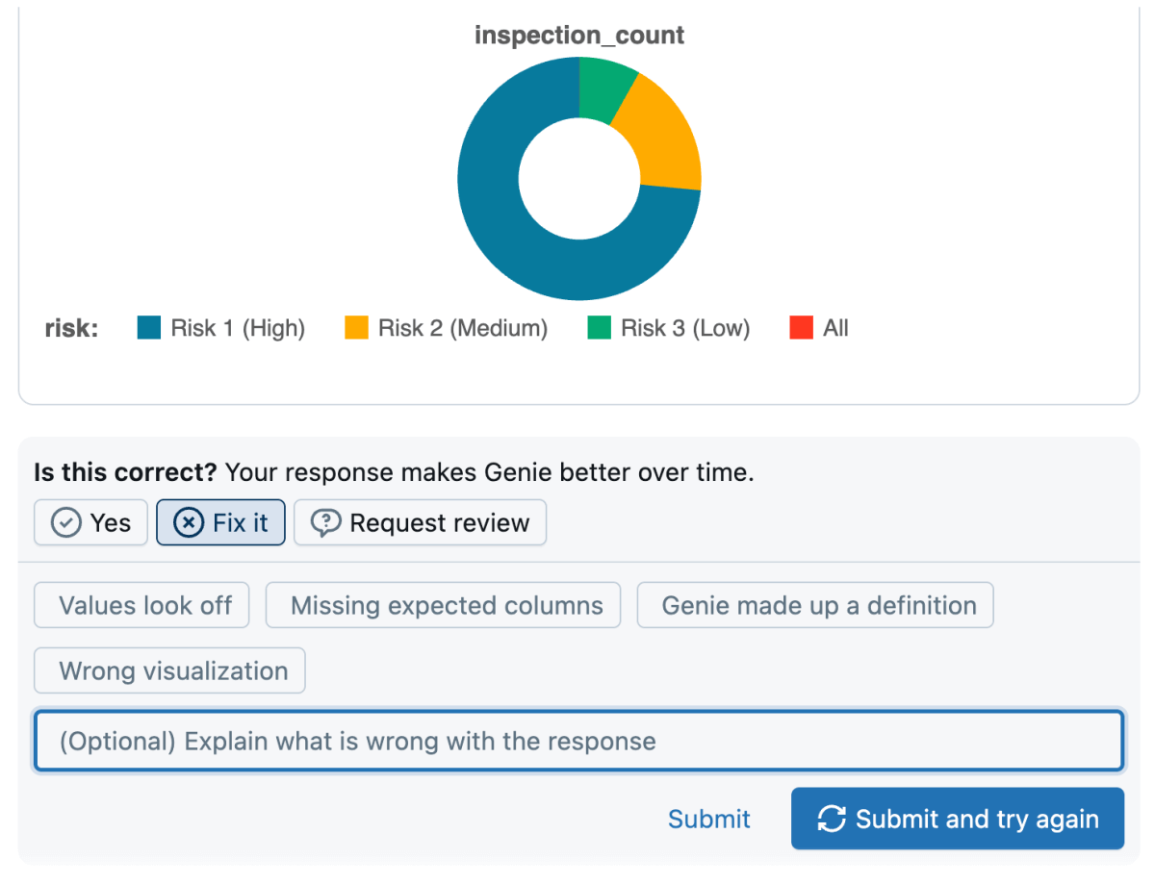This screenshot has width=1155, height=884.
Task: Click the Risk 2 (Medium) legend label
Action: pos(462,328)
